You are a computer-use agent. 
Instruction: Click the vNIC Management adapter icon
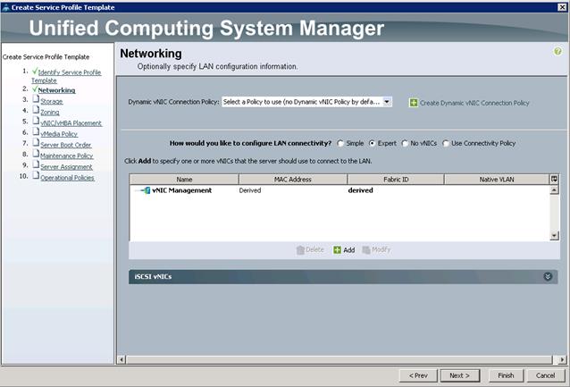pyautogui.click(x=143, y=190)
